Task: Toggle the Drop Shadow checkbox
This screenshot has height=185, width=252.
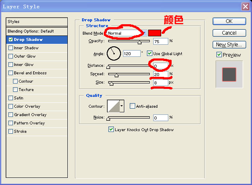Action: pyautogui.click(x=10, y=39)
